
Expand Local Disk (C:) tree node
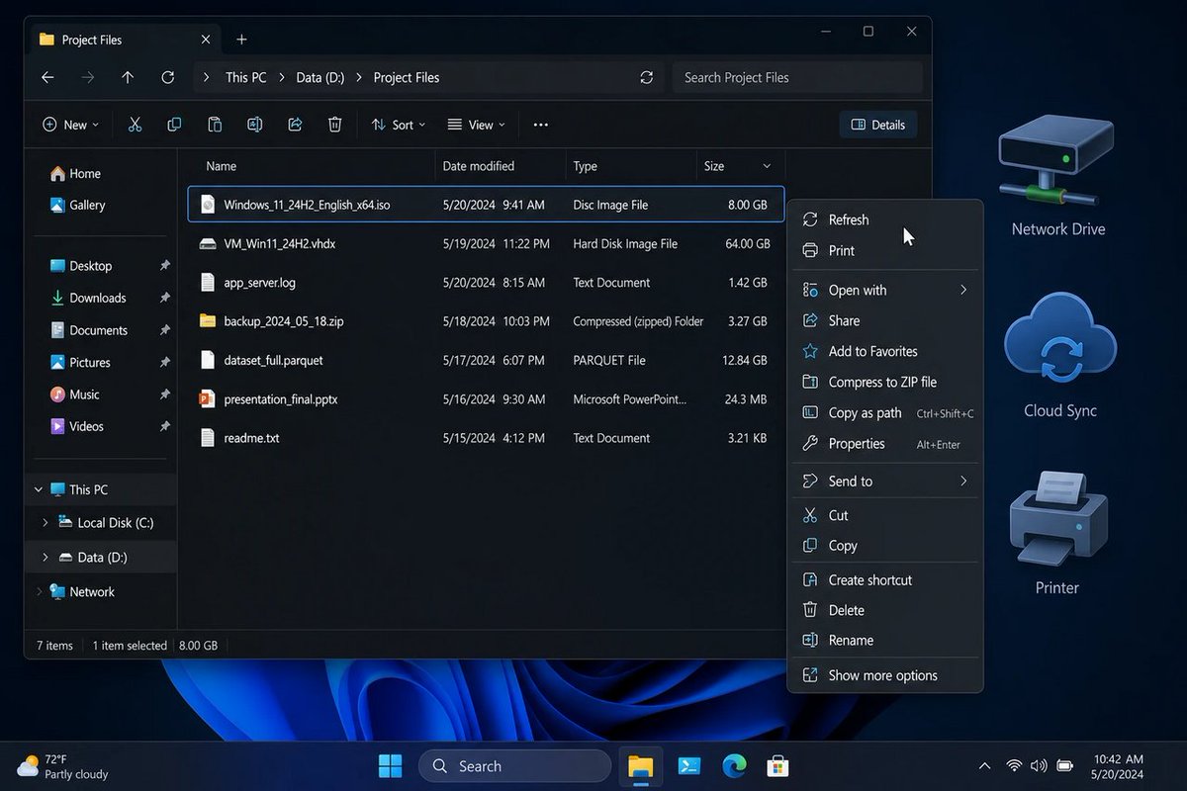point(46,523)
